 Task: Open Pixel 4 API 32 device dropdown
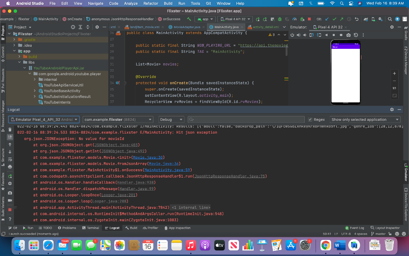(235, 19)
